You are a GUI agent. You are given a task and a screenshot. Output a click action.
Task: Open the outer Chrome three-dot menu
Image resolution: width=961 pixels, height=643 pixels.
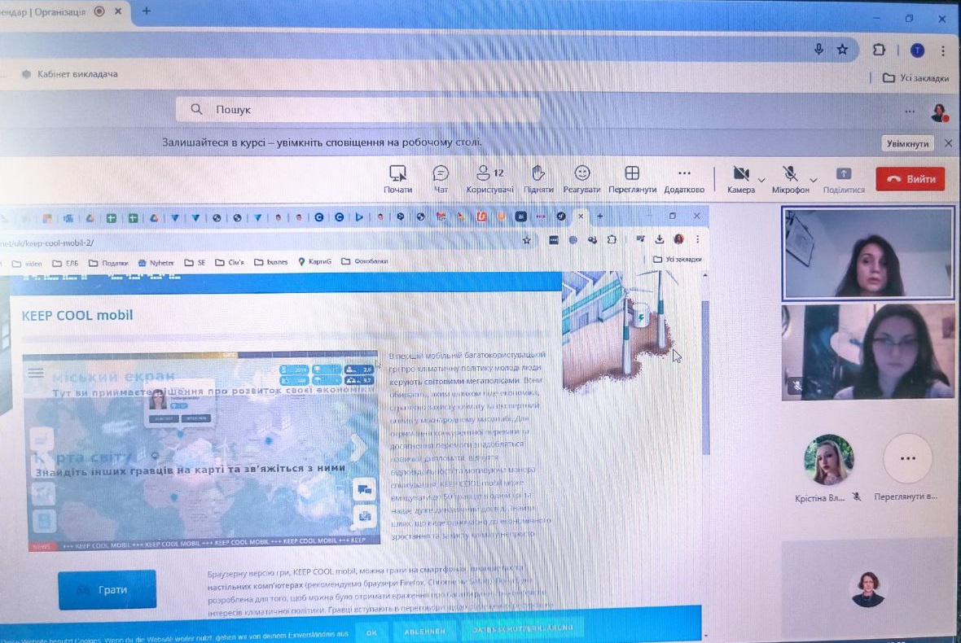coord(942,50)
